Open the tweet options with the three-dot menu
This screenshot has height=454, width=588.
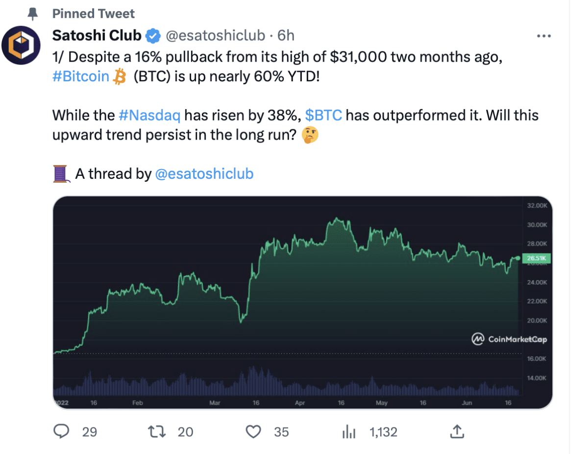pyautogui.click(x=544, y=35)
